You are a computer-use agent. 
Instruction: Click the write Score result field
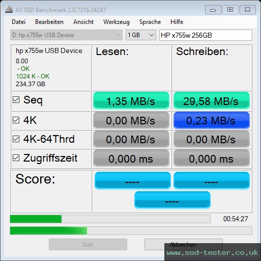(x=212, y=180)
